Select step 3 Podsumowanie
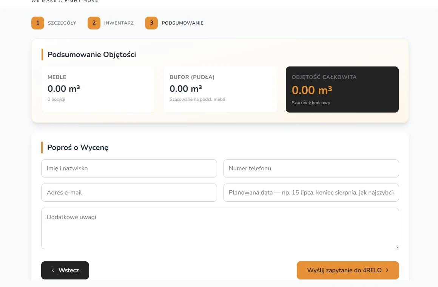438x287 pixels. pos(174,23)
